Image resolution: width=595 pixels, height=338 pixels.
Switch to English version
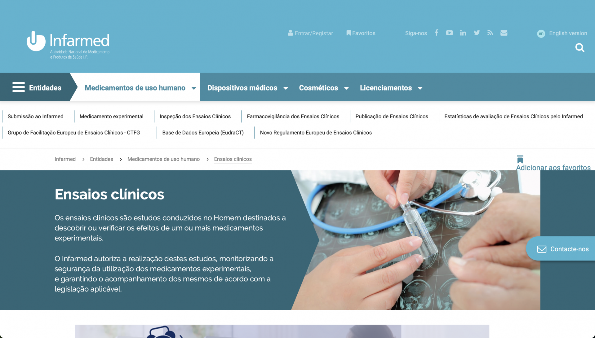(568, 33)
